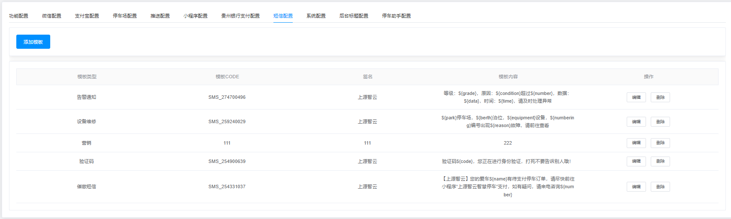Viewport: 731px width, 219px height.
Task: Go to the 后台标题配置 tab
Action: tap(354, 16)
